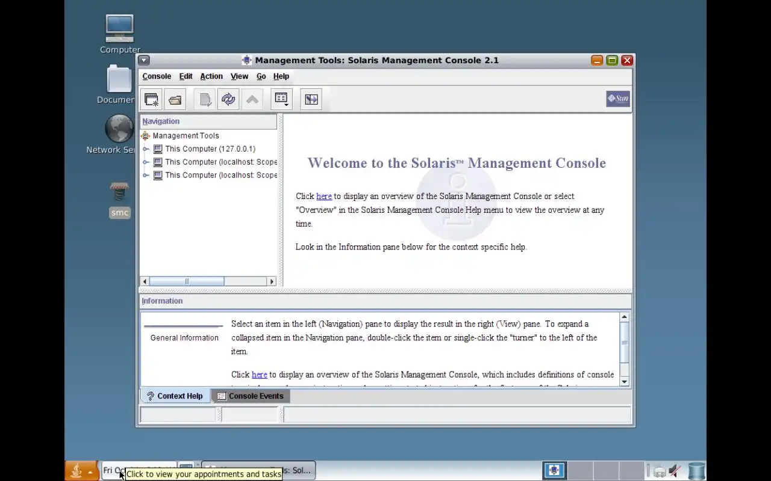771x481 pixels.
Task: Click the Information pane scrollbar up arrow
Action: 625,317
